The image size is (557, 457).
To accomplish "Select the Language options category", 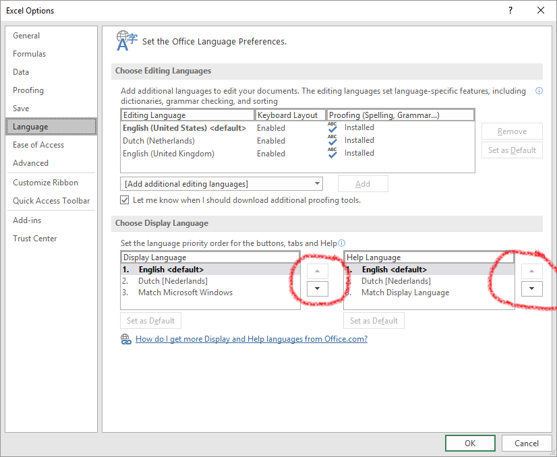I will (51, 127).
